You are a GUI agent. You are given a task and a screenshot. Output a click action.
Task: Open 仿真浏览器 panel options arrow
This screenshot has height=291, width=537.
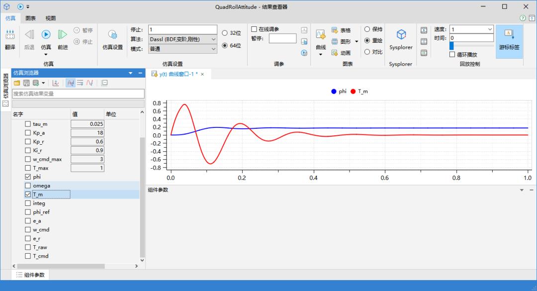[x=130, y=73]
